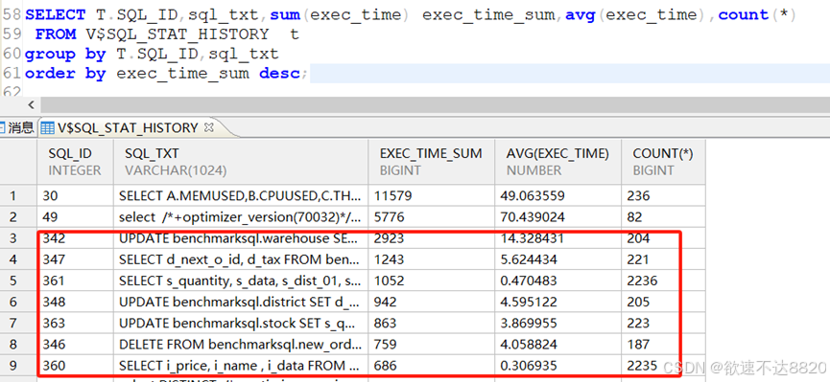Click the SQL_ID cell with value 363
The height and width of the screenshot is (382, 830).
pyautogui.click(x=75, y=323)
